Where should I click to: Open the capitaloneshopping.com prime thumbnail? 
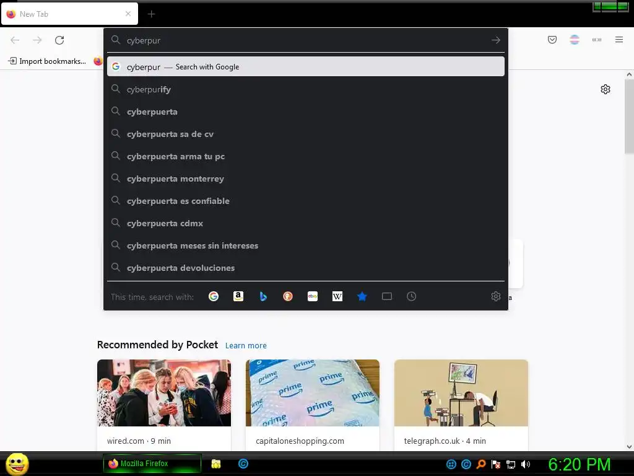[x=313, y=392]
